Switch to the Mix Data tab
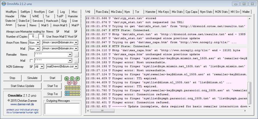Viewport: 258px width, 119px height. click(x=116, y=12)
